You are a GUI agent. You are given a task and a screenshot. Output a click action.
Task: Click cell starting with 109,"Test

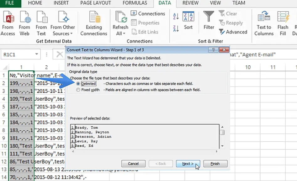click(21, 99)
